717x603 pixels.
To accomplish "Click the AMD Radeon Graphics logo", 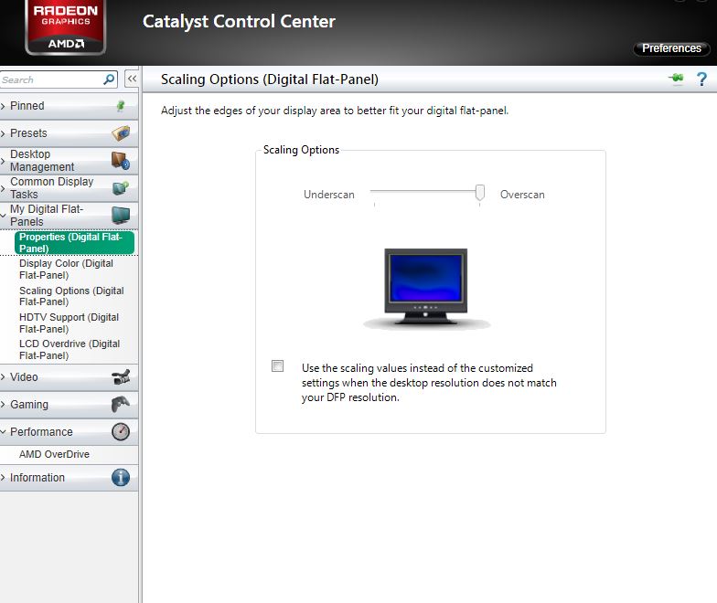I will coord(66,27).
